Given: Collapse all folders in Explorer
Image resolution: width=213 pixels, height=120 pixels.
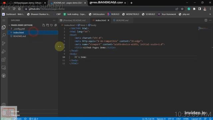Looking at the screenshot, I should coord(56,25).
